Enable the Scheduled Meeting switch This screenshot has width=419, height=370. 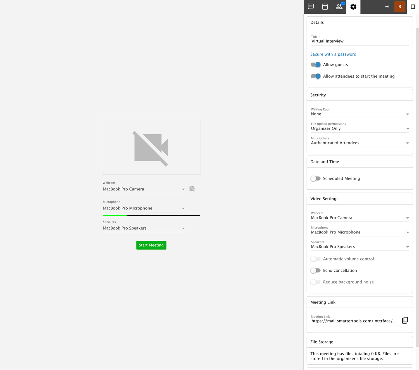point(316,178)
